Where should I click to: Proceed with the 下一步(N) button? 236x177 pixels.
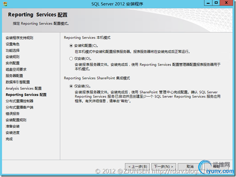(163, 166)
